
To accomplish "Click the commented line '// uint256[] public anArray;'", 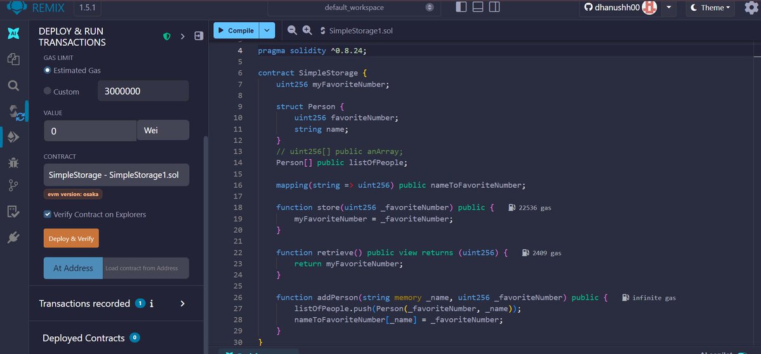I will [340, 151].
